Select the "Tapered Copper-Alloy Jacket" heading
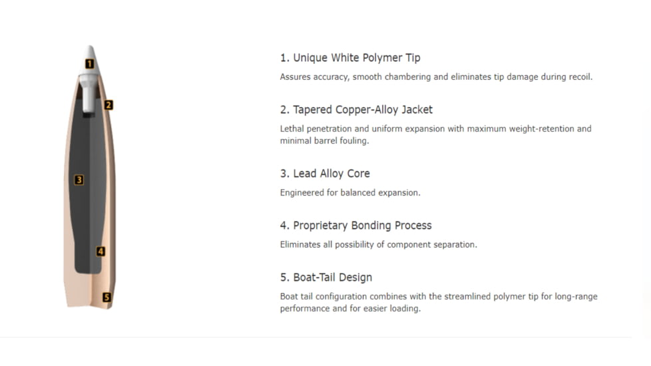Image resolution: width=651 pixels, height=366 pixels. [356, 110]
